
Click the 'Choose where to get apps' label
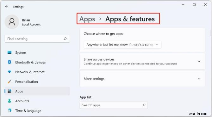(x=103, y=34)
